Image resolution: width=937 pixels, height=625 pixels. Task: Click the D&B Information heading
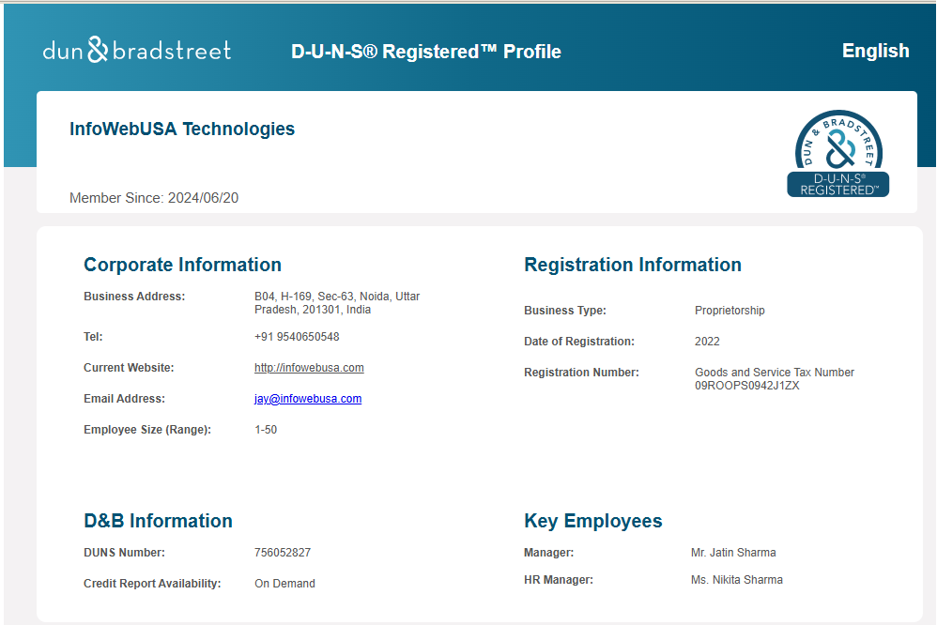tap(158, 521)
